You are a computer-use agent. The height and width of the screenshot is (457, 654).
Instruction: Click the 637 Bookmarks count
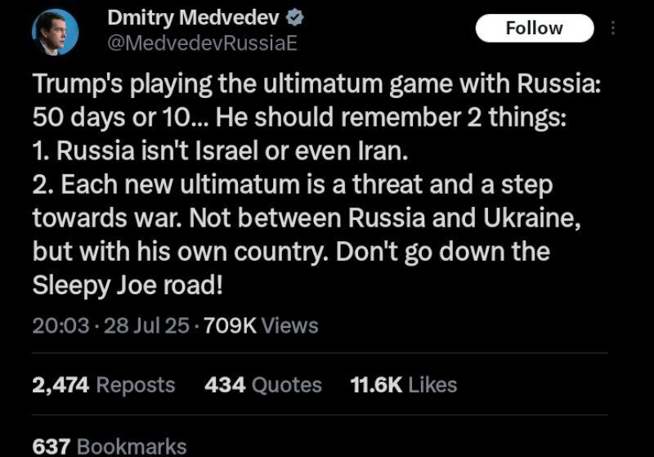pos(109,446)
